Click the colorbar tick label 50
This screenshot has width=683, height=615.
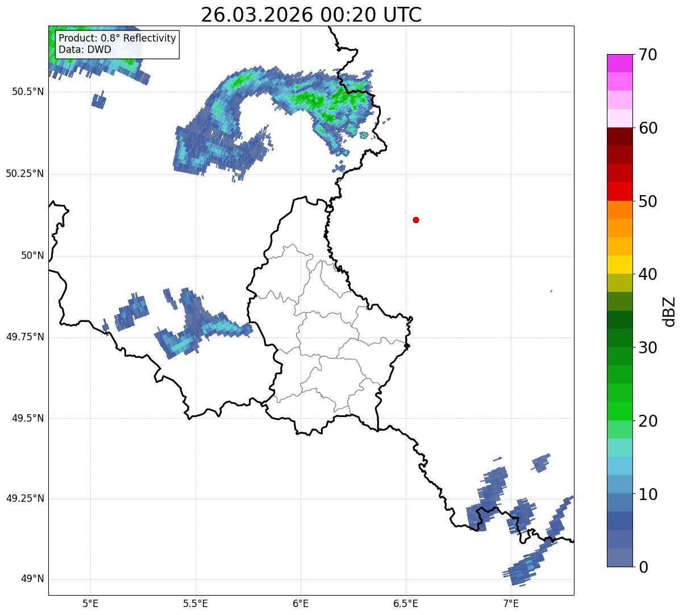click(x=647, y=201)
